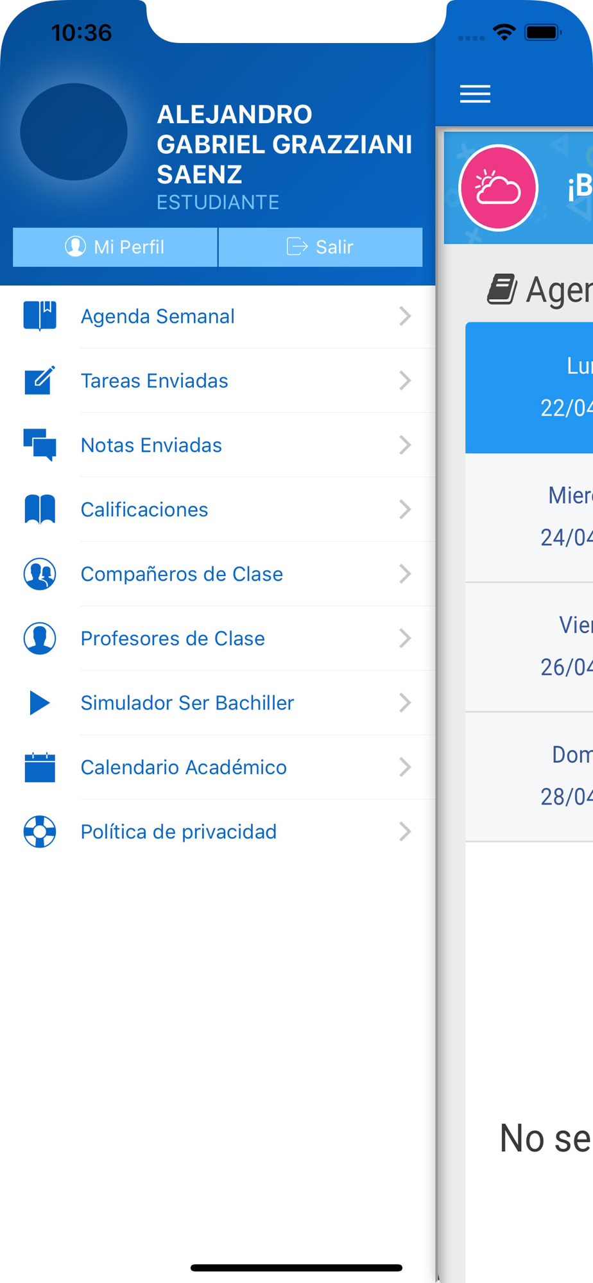Select the 24/04 Miércoles day cell
The height and width of the screenshot is (1283, 593).
(529, 518)
